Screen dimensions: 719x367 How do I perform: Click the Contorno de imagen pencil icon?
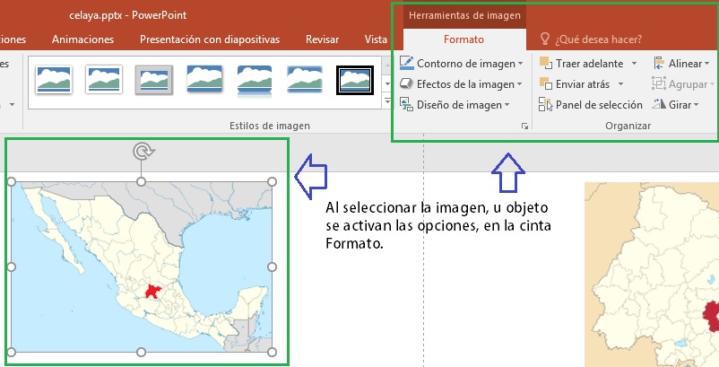[407, 64]
